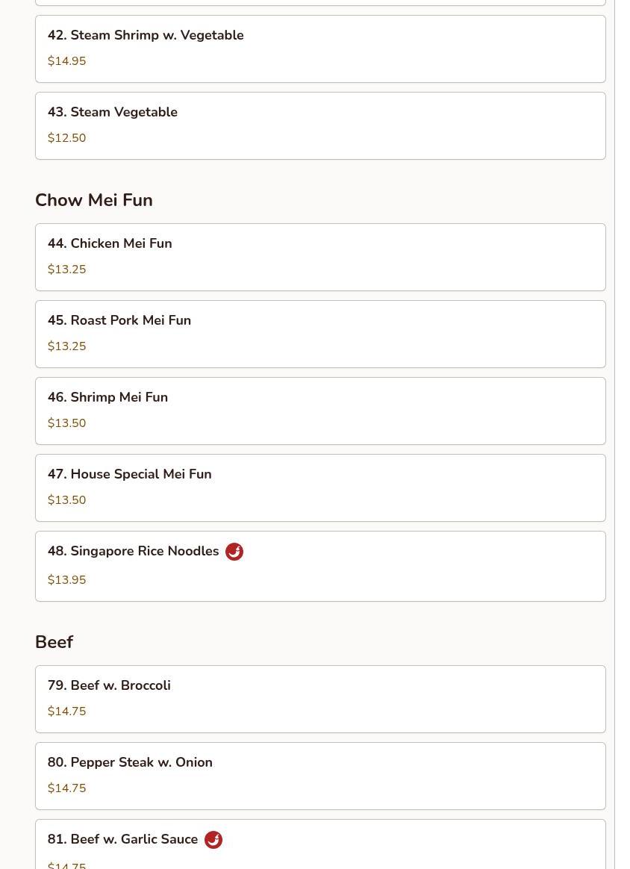Image resolution: width=630 pixels, height=869 pixels.
Task: Click $13.95 price of Singapore Rice Noodles
Action: (x=66, y=580)
